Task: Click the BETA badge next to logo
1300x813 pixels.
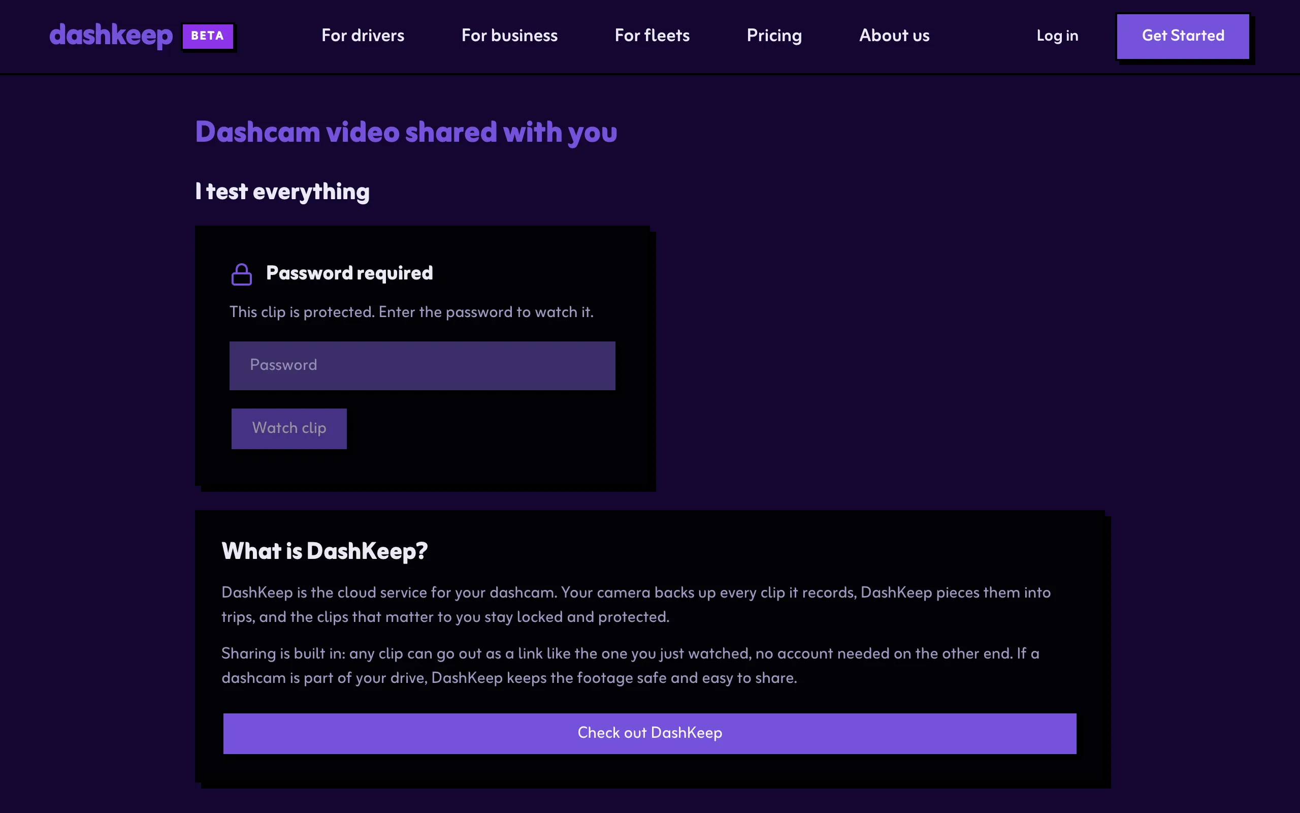Action: [207, 36]
